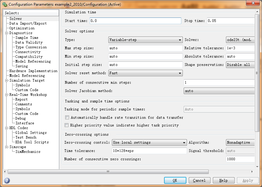Enable automatic rate transition handling checkbox
262x187 pixels.
(67, 118)
